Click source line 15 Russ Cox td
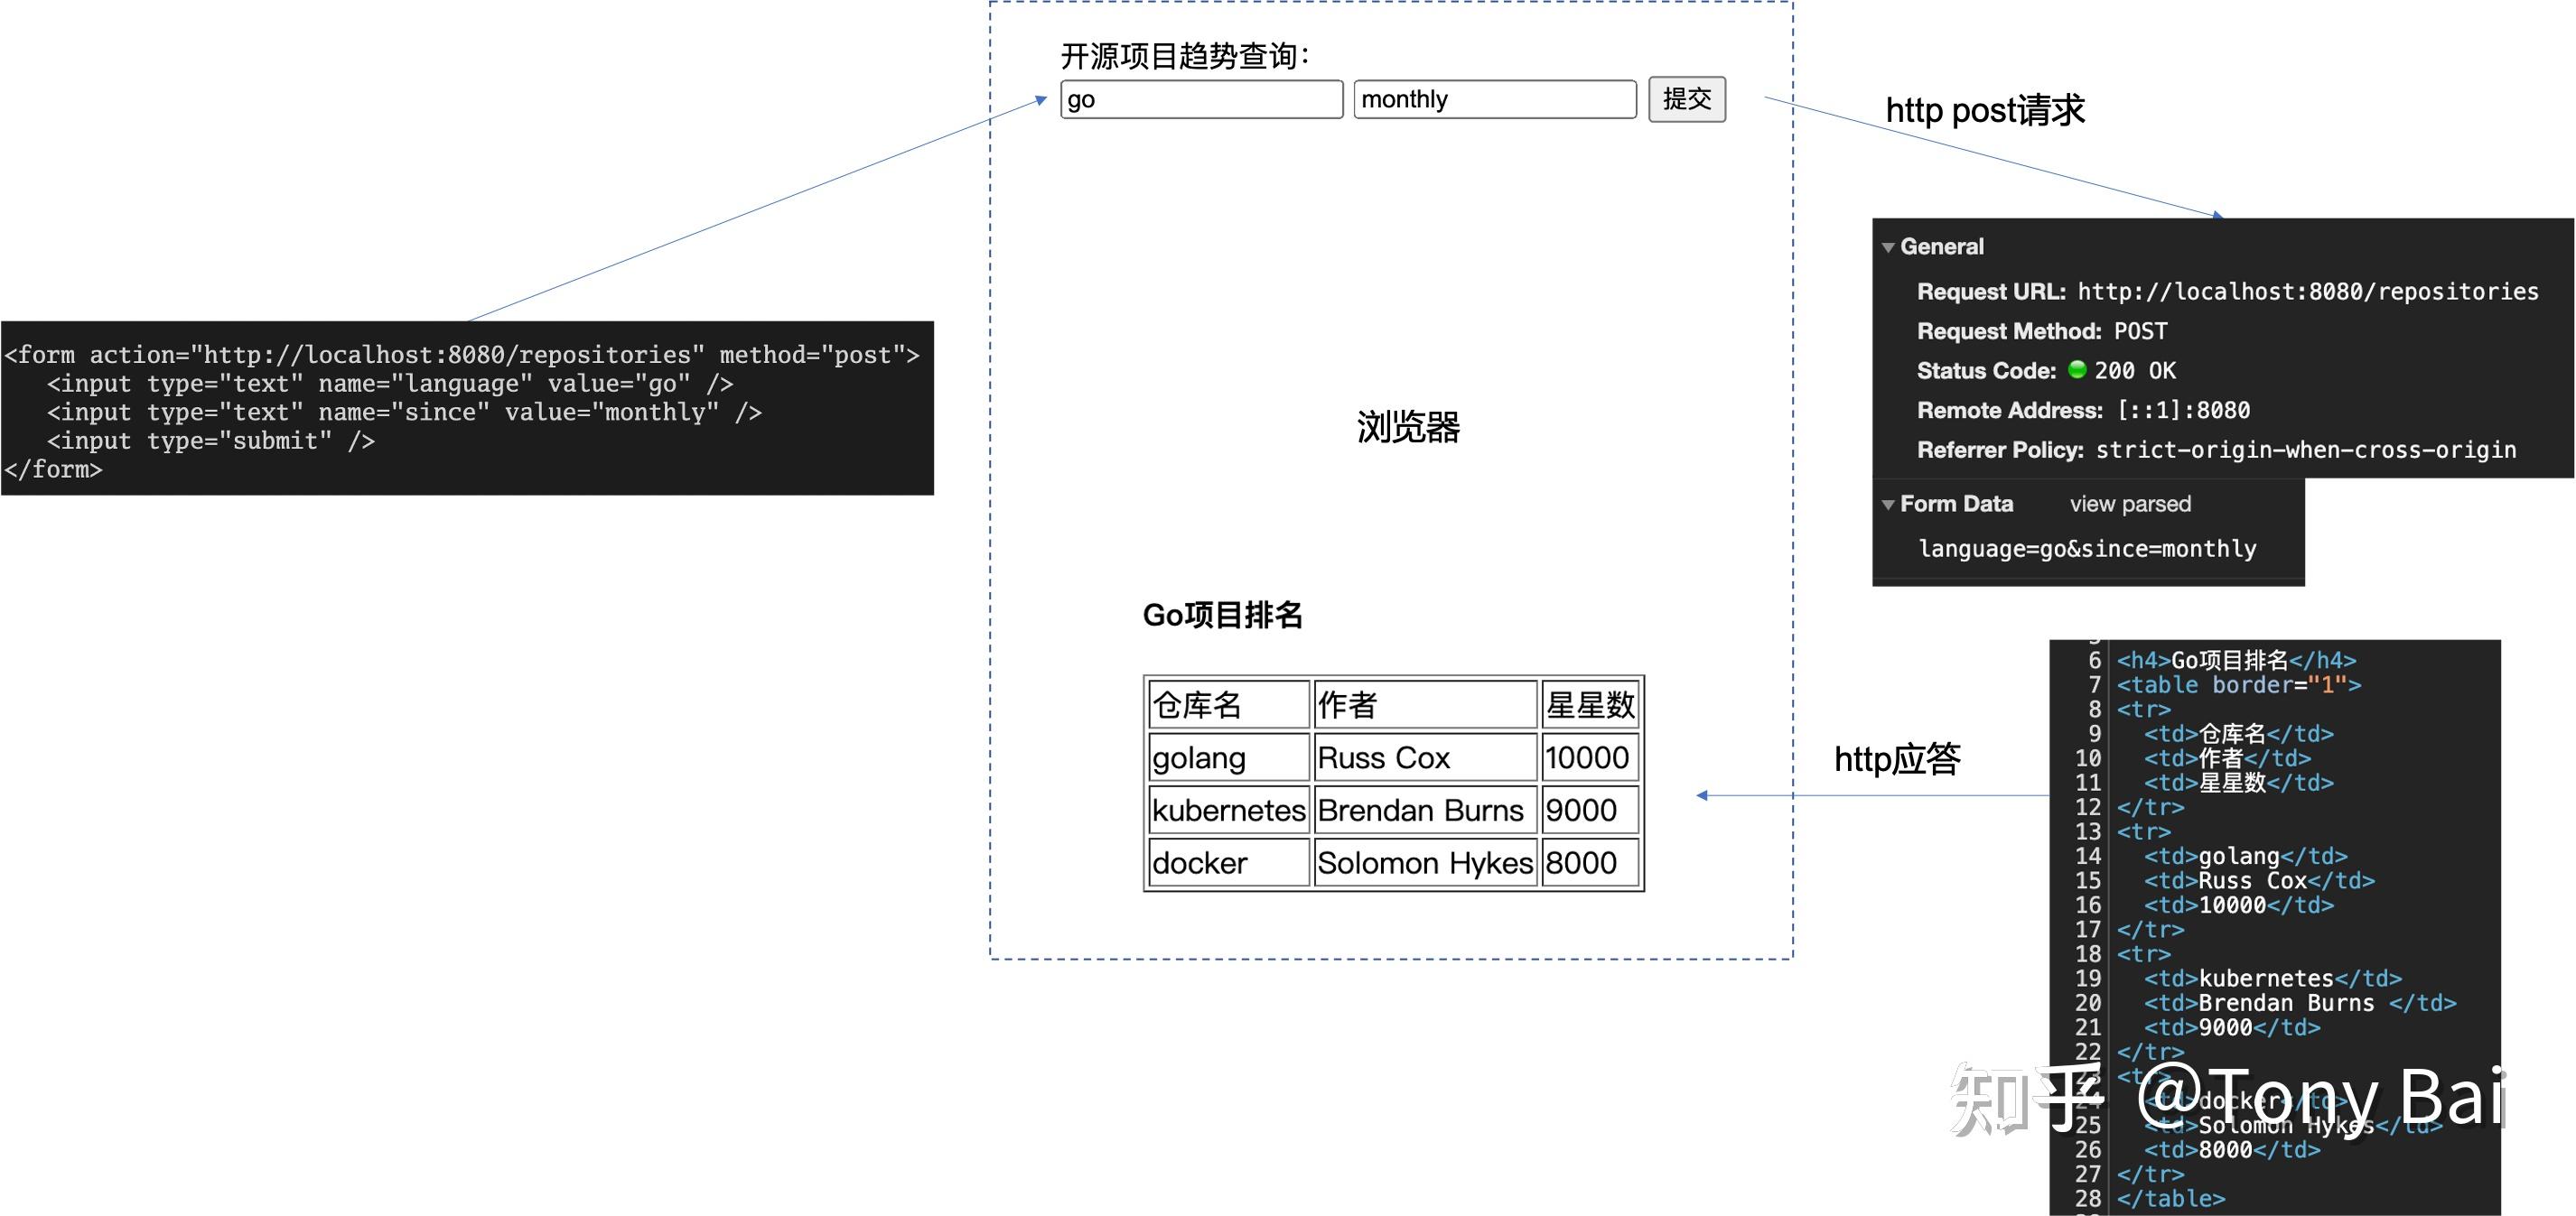The image size is (2576, 1216). coord(2259,881)
